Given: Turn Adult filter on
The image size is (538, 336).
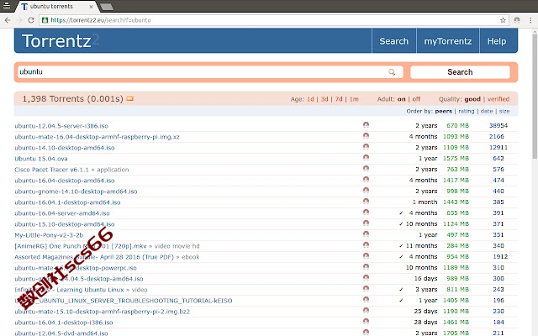Looking at the screenshot, I should [402, 99].
